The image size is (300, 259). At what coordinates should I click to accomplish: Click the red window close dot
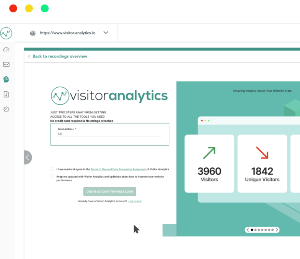coord(13,8)
